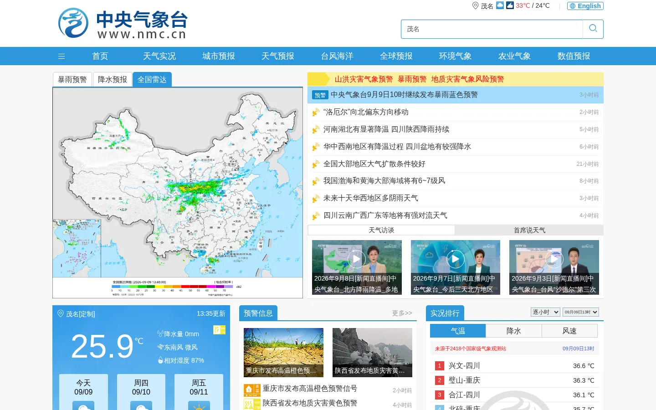Click the 更多>> link in 预警信息
The width and height of the screenshot is (656, 410).
[402, 313]
